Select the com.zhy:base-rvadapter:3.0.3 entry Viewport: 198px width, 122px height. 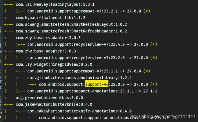pyautogui.click(x=48, y=38)
